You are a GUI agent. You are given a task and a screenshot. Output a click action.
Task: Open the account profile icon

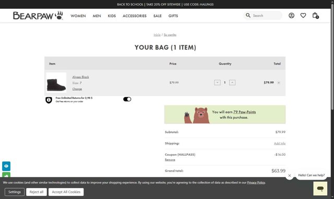[291, 15]
